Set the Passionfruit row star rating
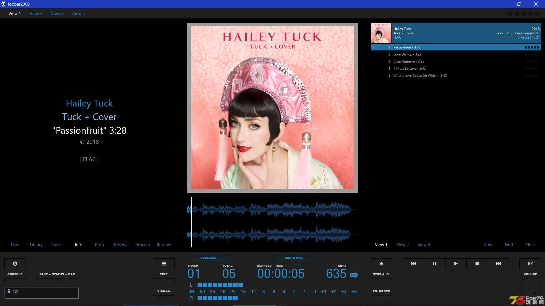 (532, 47)
